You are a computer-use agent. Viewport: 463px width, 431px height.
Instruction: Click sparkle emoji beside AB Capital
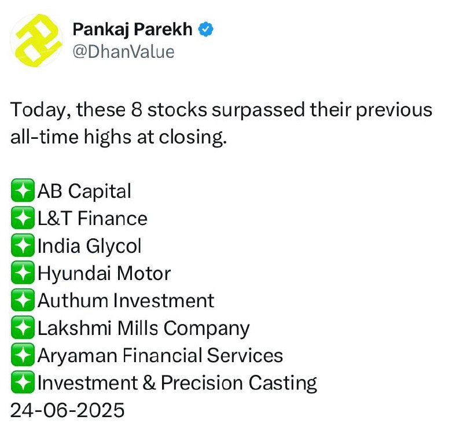(23, 190)
